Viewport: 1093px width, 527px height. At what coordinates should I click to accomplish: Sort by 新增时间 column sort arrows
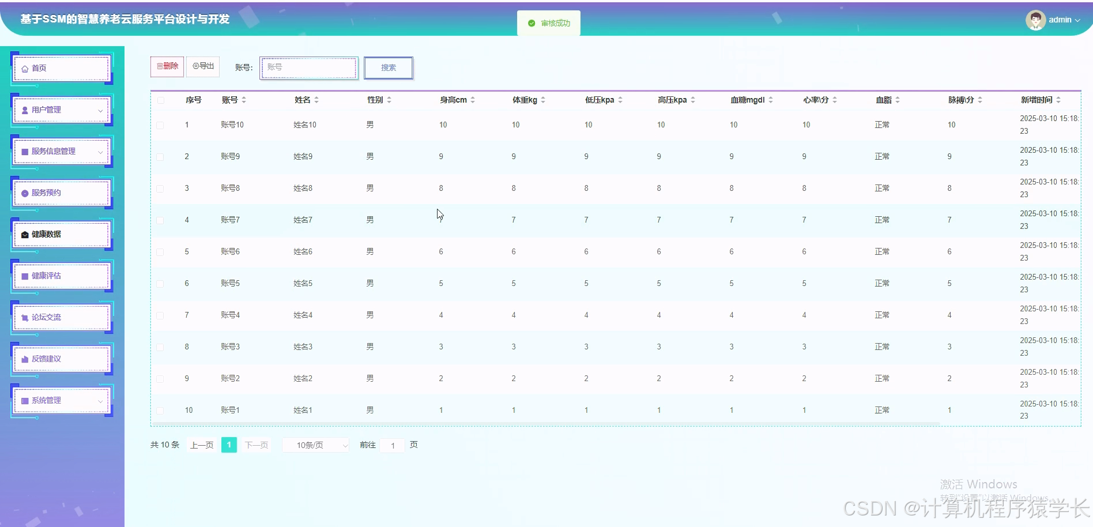click(x=1058, y=100)
